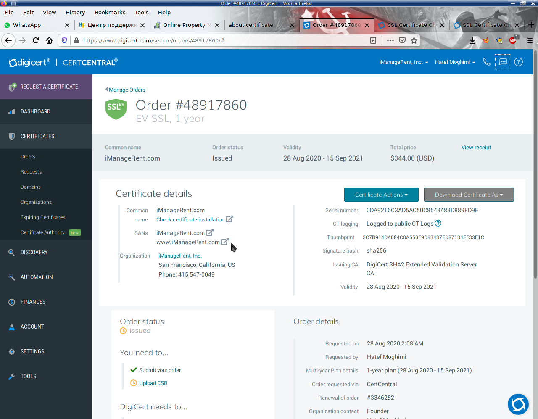Expand the Account sidebar section

click(46, 327)
